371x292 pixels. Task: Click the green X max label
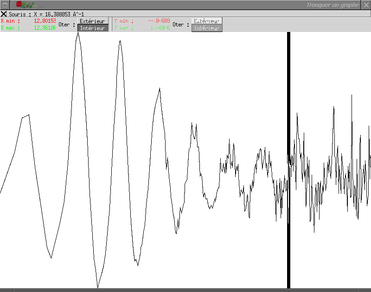pyautogui.click(x=10, y=28)
